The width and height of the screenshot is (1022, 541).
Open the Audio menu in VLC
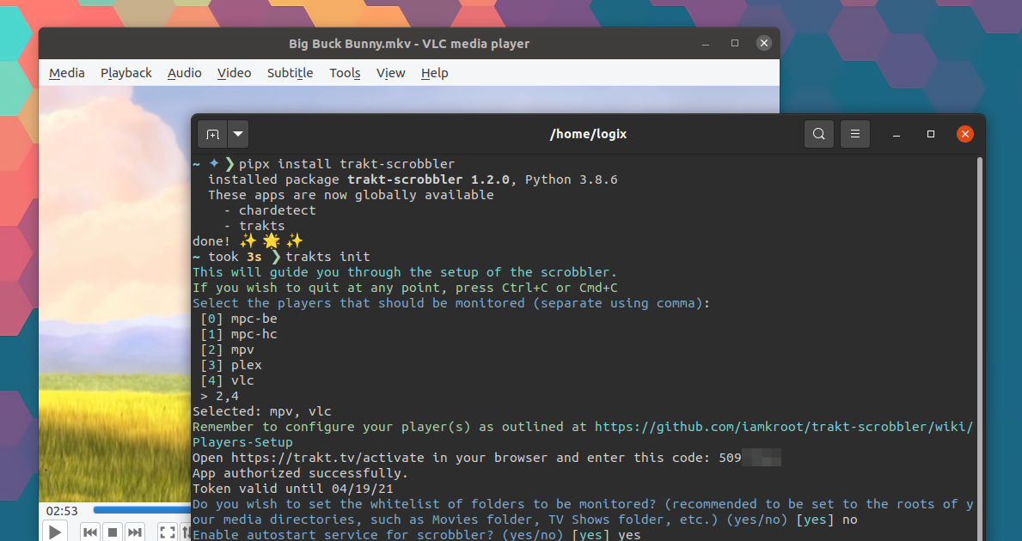pos(185,73)
